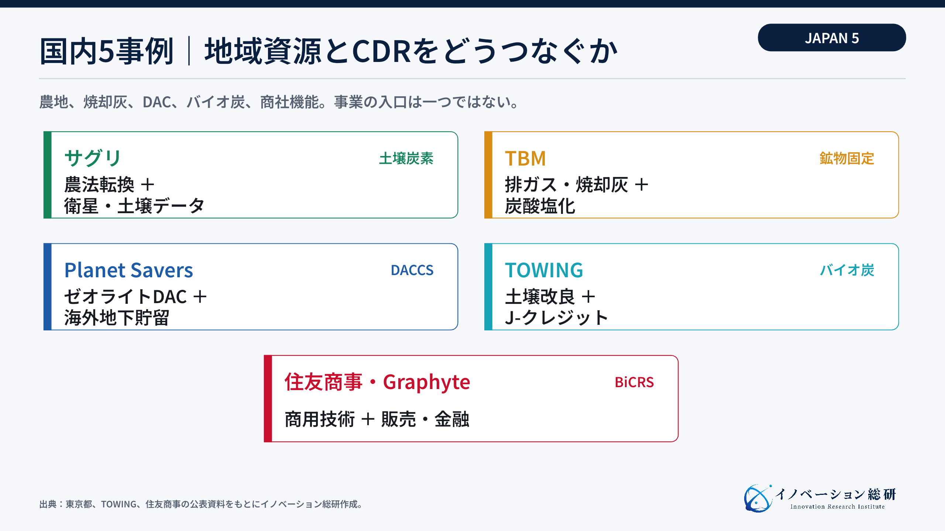Click the source note beginning 出典：東京都

[x=202, y=504]
